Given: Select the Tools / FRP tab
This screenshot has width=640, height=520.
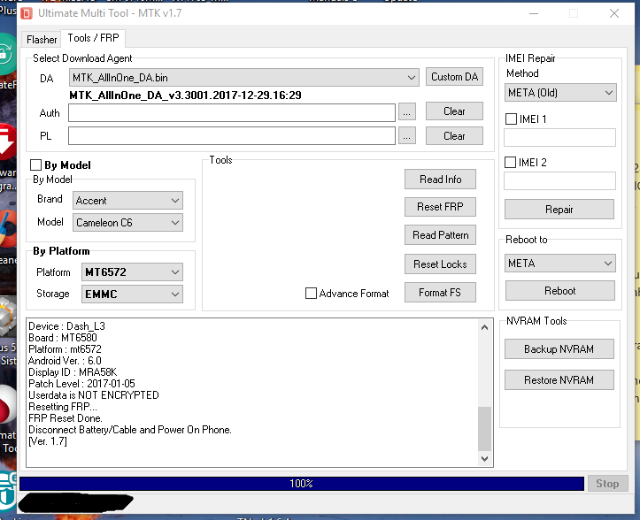Looking at the screenshot, I should tap(93, 38).
